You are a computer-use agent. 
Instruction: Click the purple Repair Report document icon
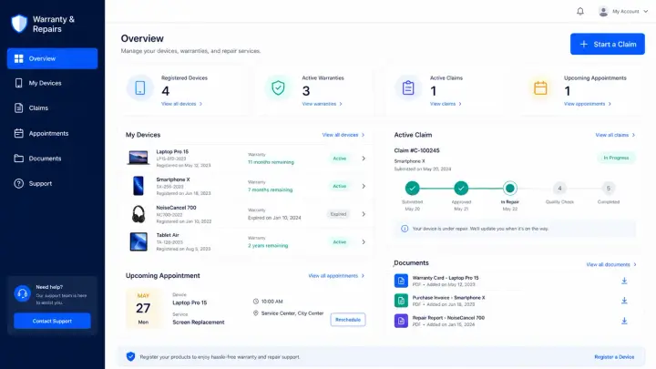401,321
